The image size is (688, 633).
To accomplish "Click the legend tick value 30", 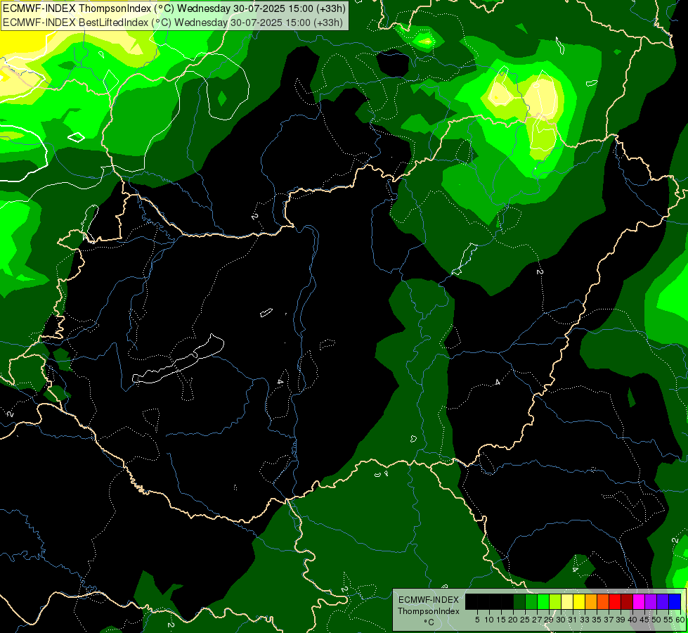I will click(561, 620).
